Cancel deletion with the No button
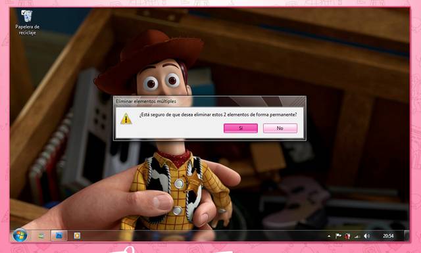The image size is (421, 253). coord(280,128)
